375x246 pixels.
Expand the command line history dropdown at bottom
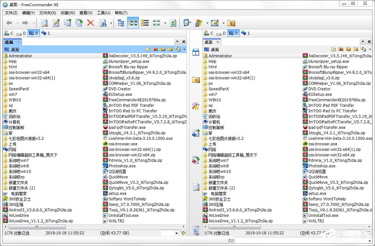pos(369,240)
